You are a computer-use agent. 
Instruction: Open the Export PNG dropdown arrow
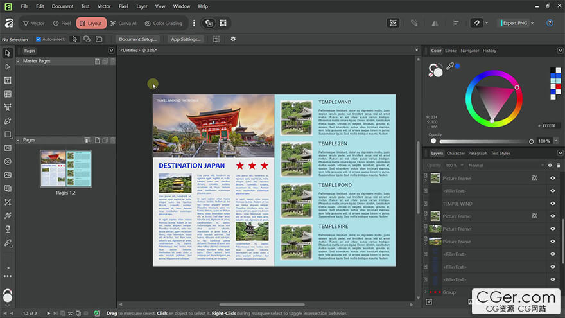(x=532, y=23)
